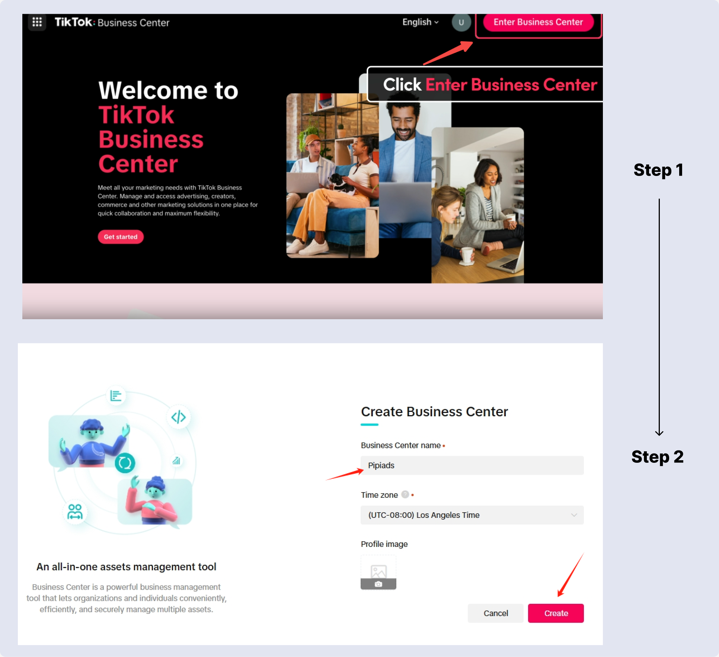Click the Create button to confirm
The image size is (719, 657).
pos(556,613)
